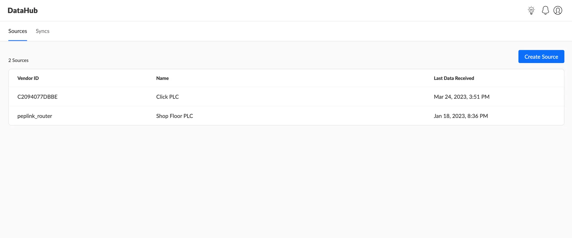Click the Vendor ID column header
This screenshot has width=572, height=238.
(x=28, y=78)
